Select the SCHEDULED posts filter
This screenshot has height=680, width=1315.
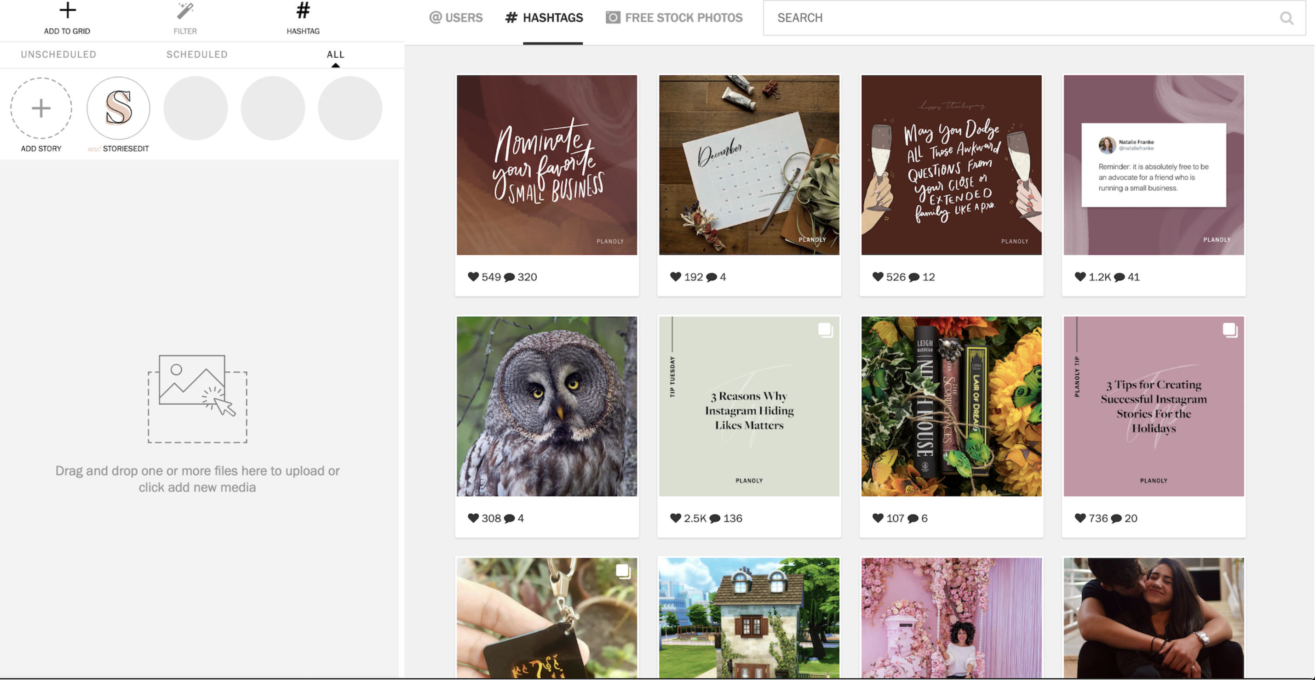pos(197,54)
